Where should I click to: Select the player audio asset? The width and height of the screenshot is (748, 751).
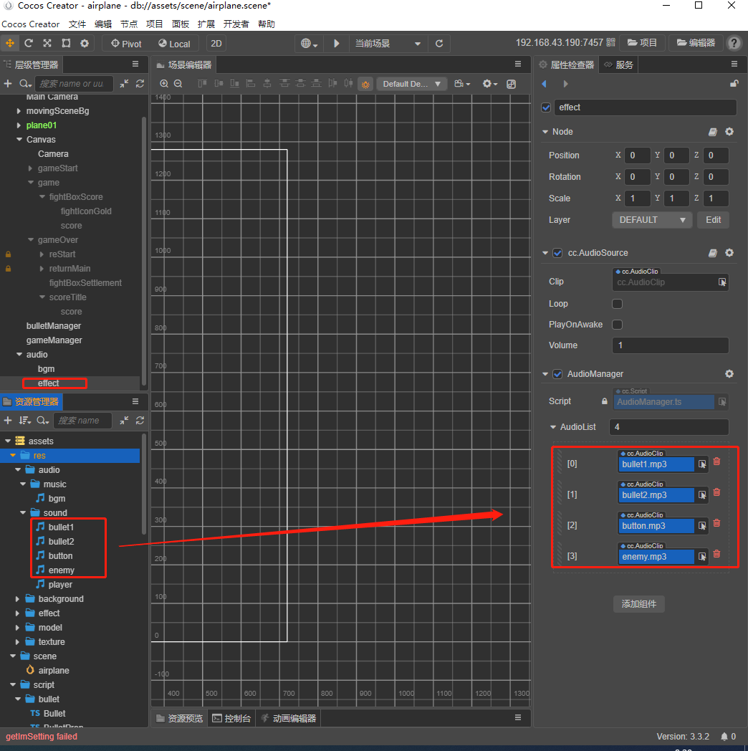[x=60, y=585]
